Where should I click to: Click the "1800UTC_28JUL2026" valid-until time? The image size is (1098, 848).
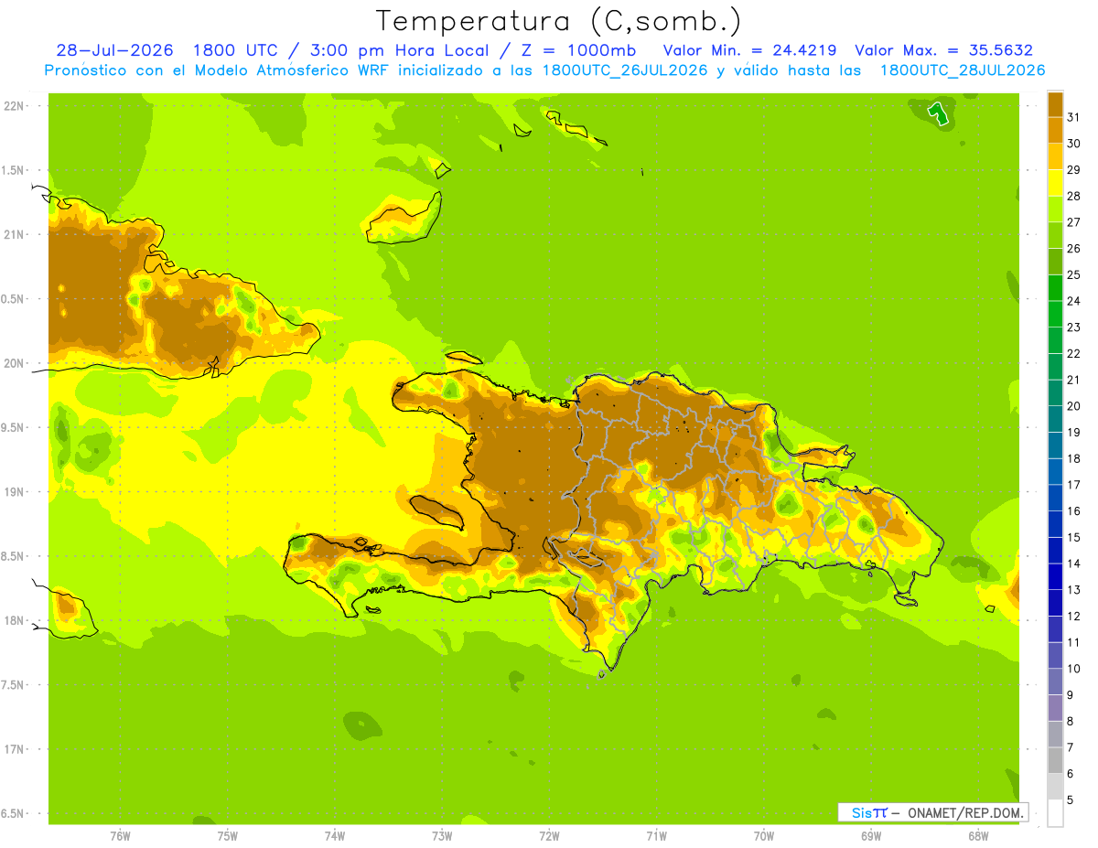pyautogui.click(x=963, y=70)
